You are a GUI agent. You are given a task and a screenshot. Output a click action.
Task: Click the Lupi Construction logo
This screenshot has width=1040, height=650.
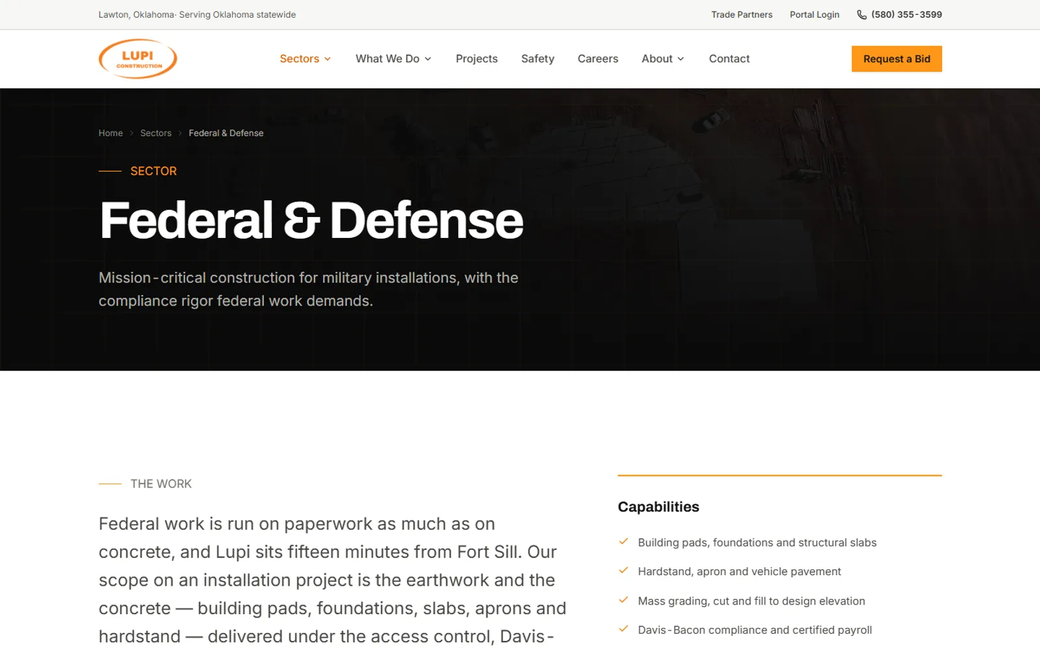tap(138, 58)
